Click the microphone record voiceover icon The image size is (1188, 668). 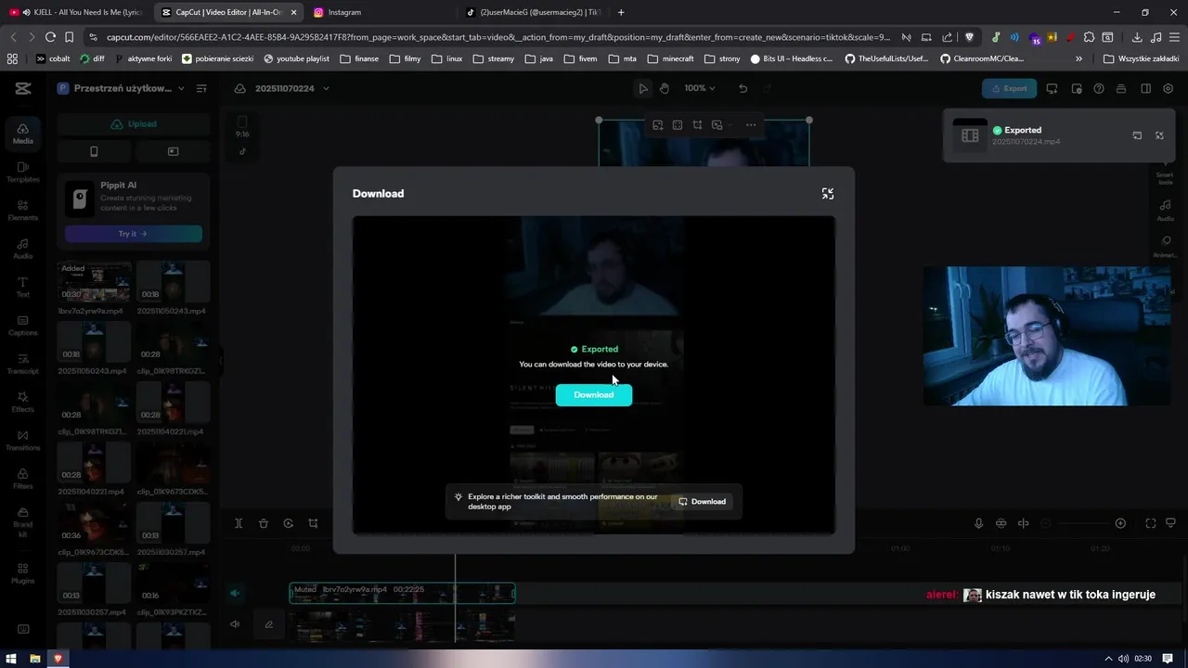pos(978,523)
